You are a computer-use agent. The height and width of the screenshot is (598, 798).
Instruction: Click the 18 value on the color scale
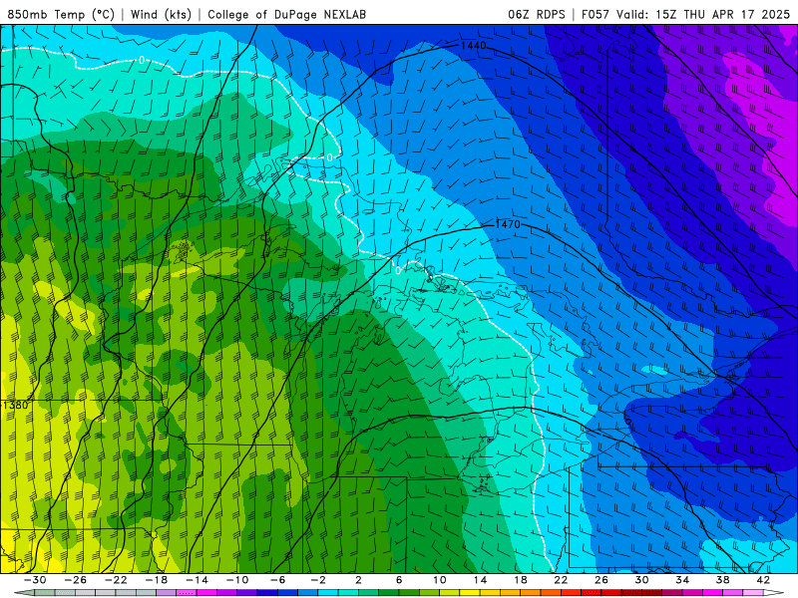pyautogui.click(x=520, y=580)
